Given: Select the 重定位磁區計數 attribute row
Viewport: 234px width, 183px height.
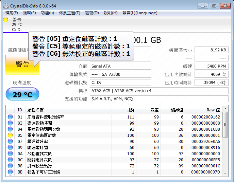Looking at the screenshot, I should (114, 135).
